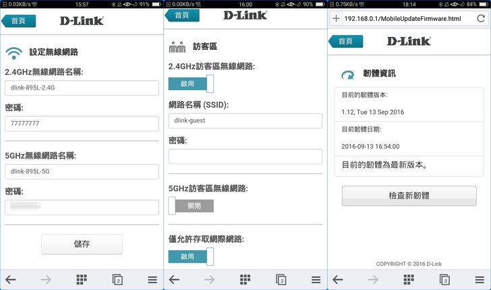
Task: Open hamburger menu on wireless settings screen browser
Action: [152, 279]
